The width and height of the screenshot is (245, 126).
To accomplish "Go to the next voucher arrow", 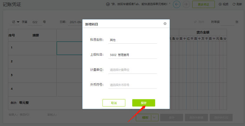I will tap(186, 5).
